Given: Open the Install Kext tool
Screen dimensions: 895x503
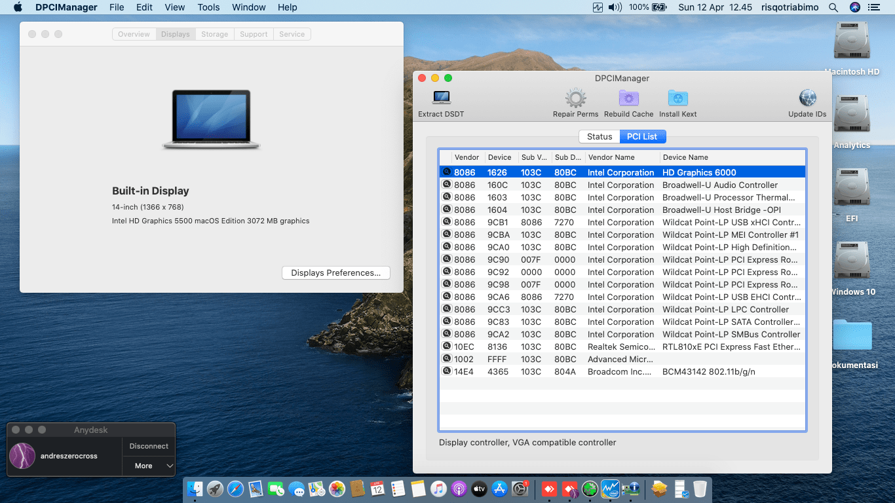Looking at the screenshot, I should (678, 98).
